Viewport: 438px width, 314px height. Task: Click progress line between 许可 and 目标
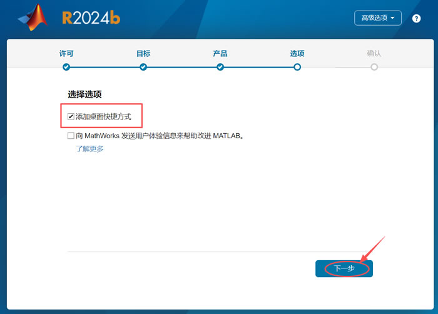tap(104, 67)
